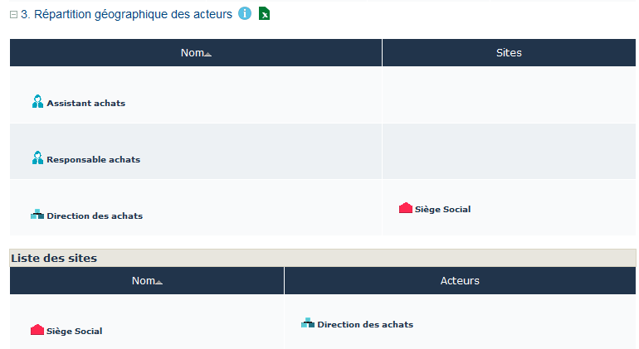This screenshot has width=639, height=349.
Task: Click the Sites column header
Action: coord(509,53)
